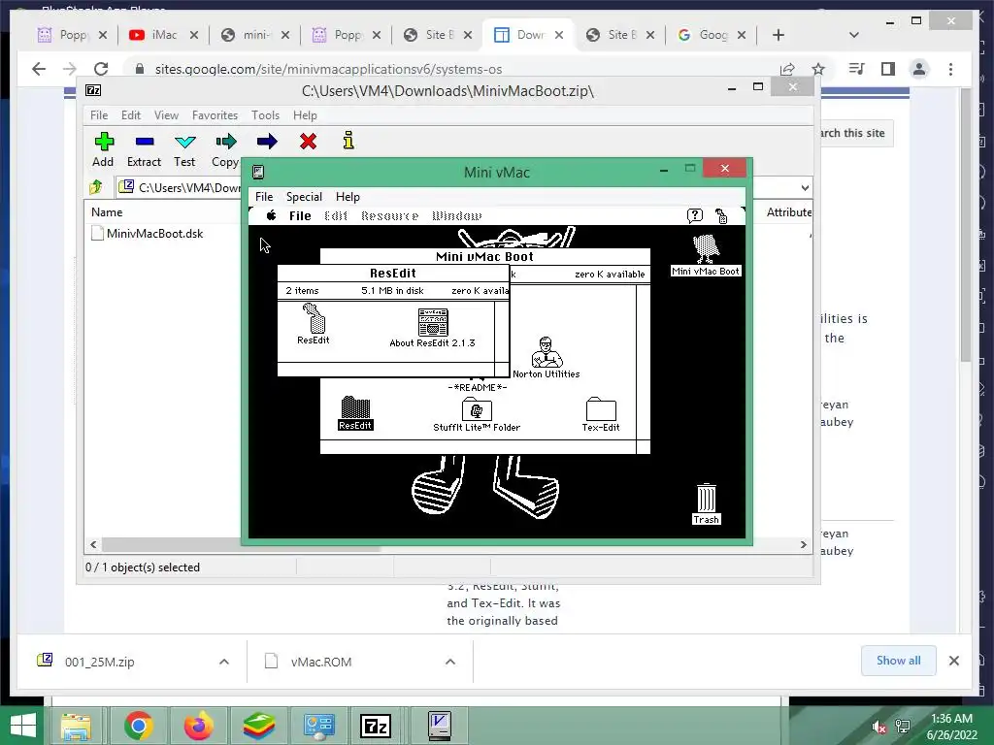Open the File menu of Mini vMac window

click(x=264, y=197)
